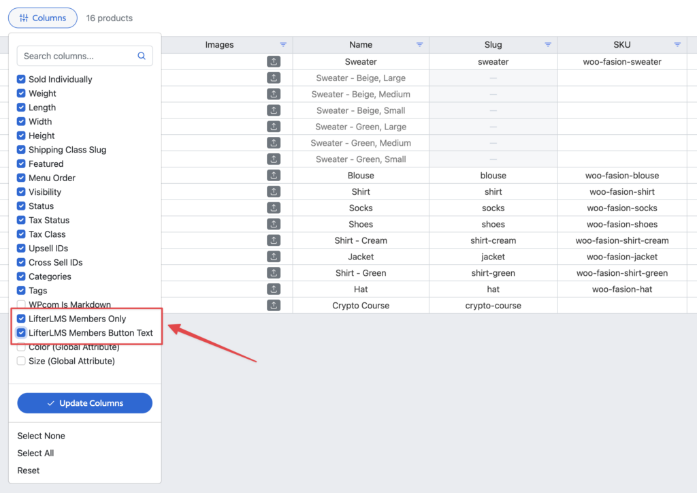
Task: Uncheck the Visibility column checkbox
Action: pyautogui.click(x=21, y=192)
